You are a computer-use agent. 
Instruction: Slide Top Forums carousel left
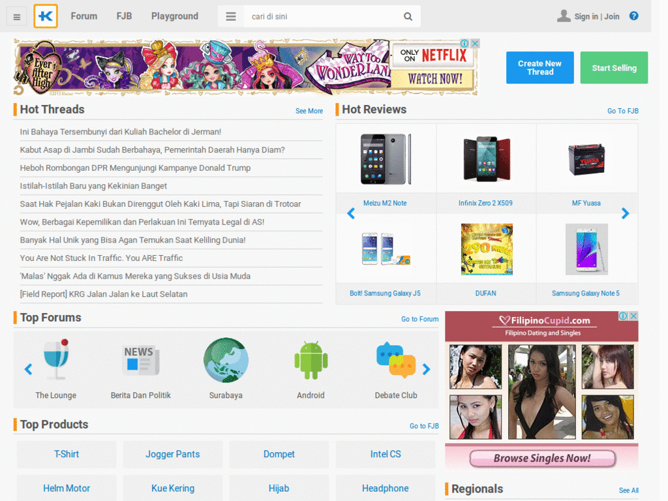pos(28,369)
